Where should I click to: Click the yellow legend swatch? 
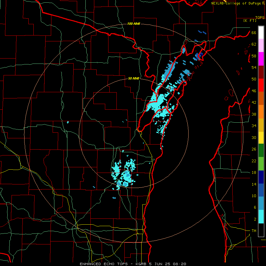pyautogui.click(x=261, y=138)
